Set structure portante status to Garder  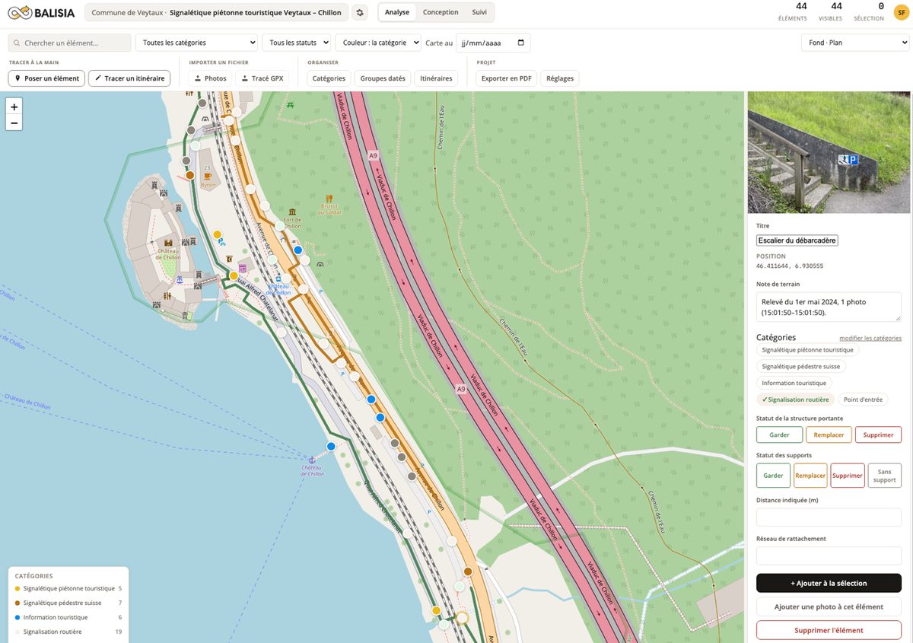779,435
